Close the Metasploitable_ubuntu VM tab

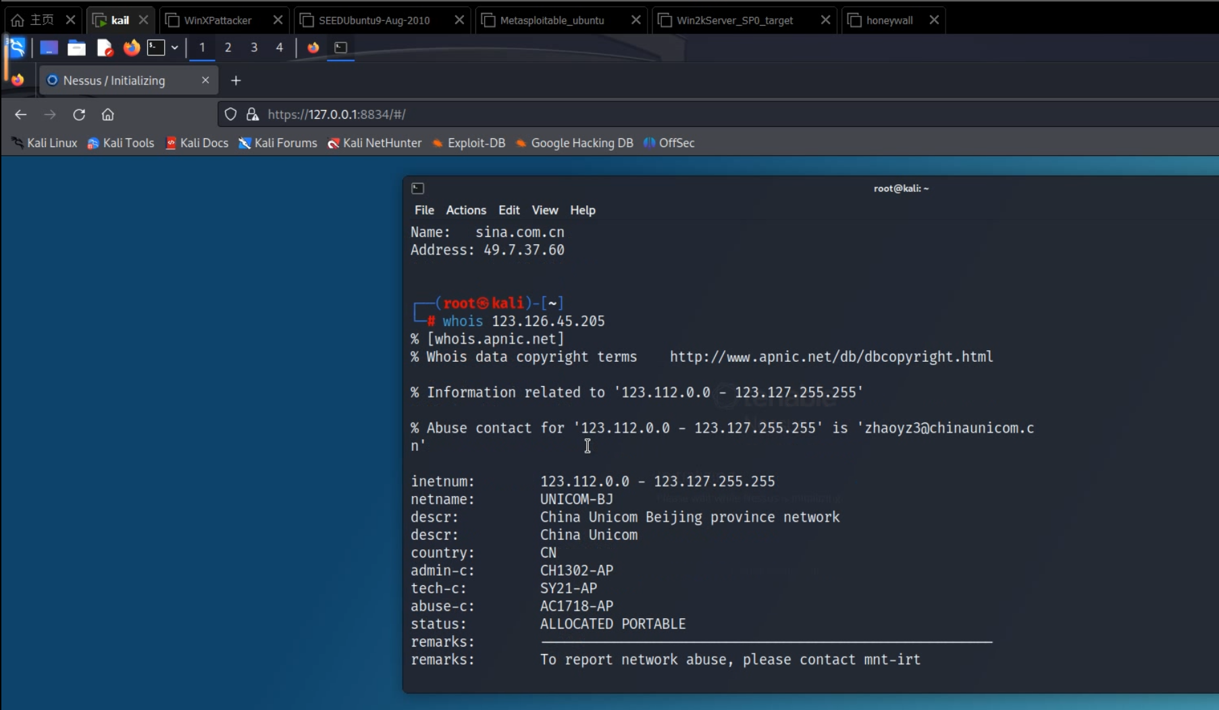(x=636, y=20)
